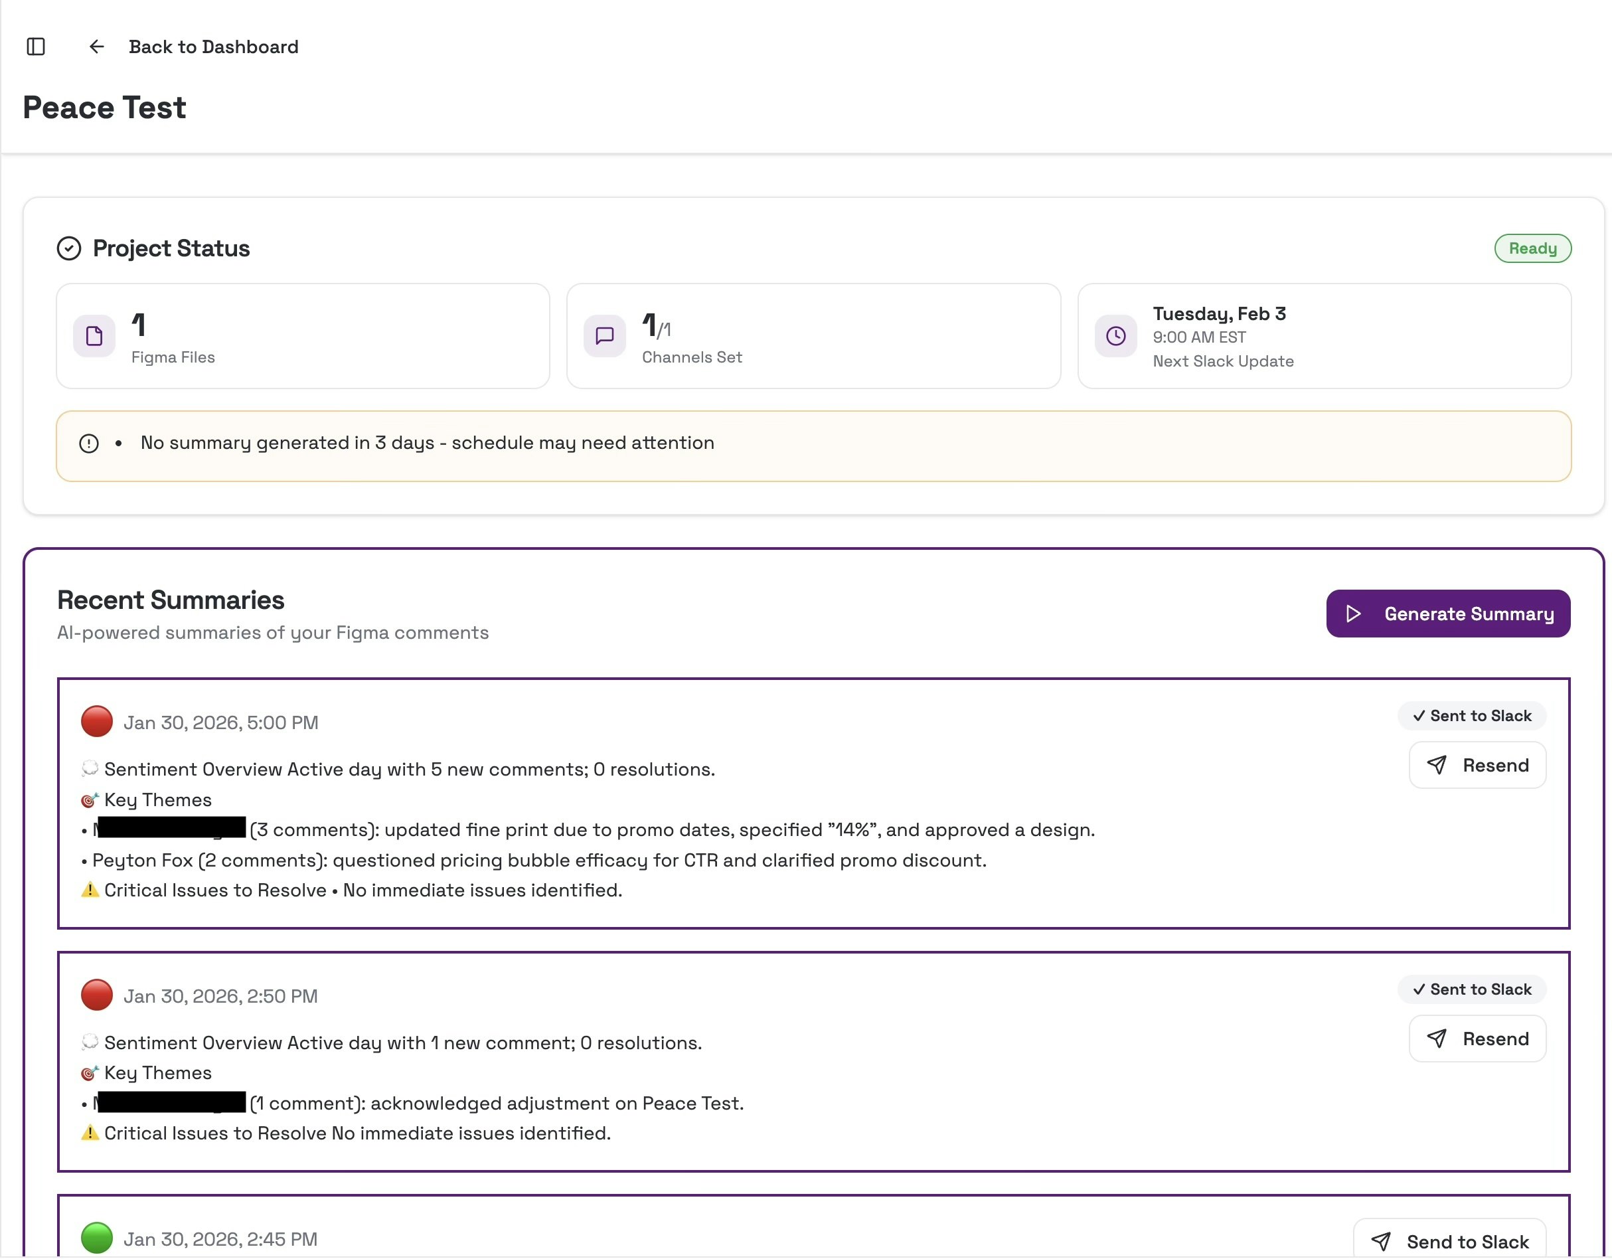Click the Figma Files document icon

coord(94,336)
